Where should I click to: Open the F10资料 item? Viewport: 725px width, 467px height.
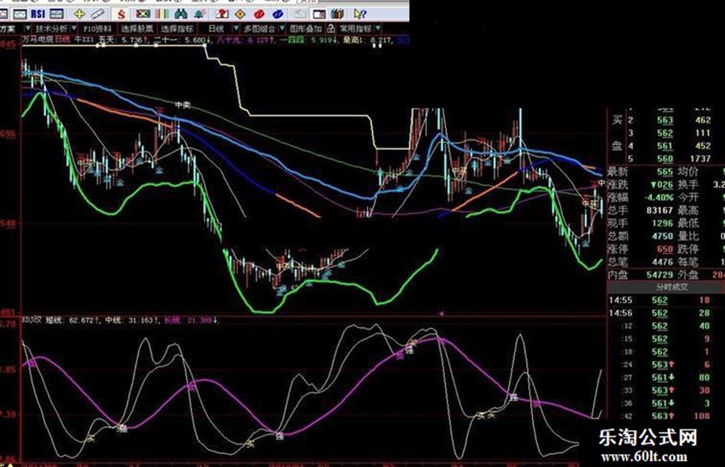coord(97,28)
